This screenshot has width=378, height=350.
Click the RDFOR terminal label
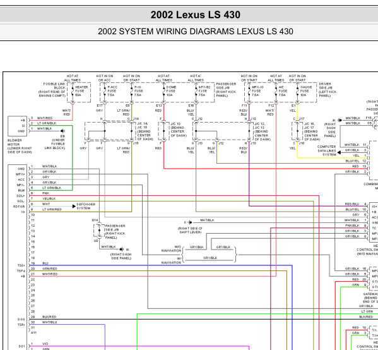click(19, 207)
